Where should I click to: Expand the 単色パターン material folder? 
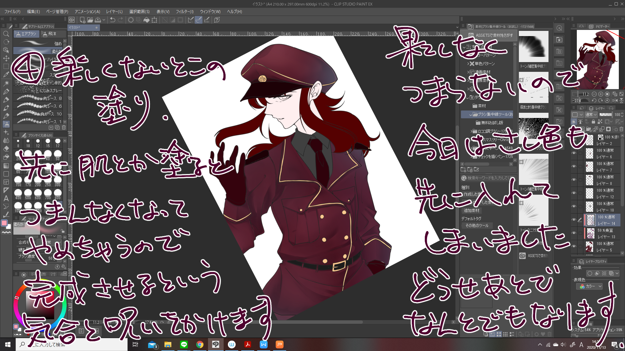[x=468, y=64]
